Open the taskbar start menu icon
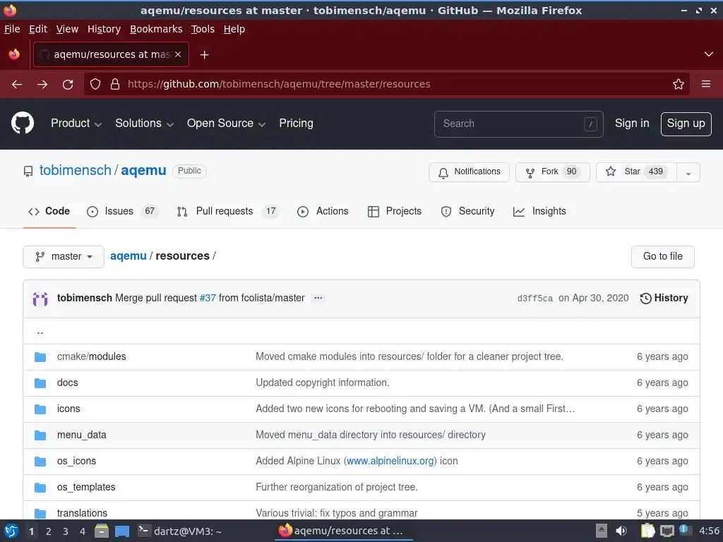 tap(11, 531)
